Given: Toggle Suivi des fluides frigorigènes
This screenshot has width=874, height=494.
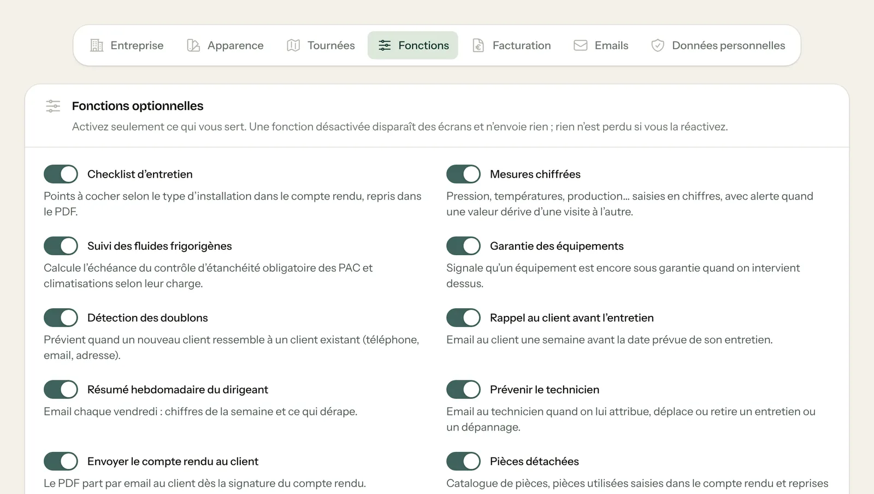Looking at the screenshot, I should click(x=61, y=246).
